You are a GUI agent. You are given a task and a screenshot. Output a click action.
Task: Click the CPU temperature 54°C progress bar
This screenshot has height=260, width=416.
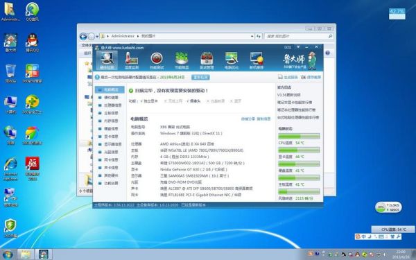point(299,137)
